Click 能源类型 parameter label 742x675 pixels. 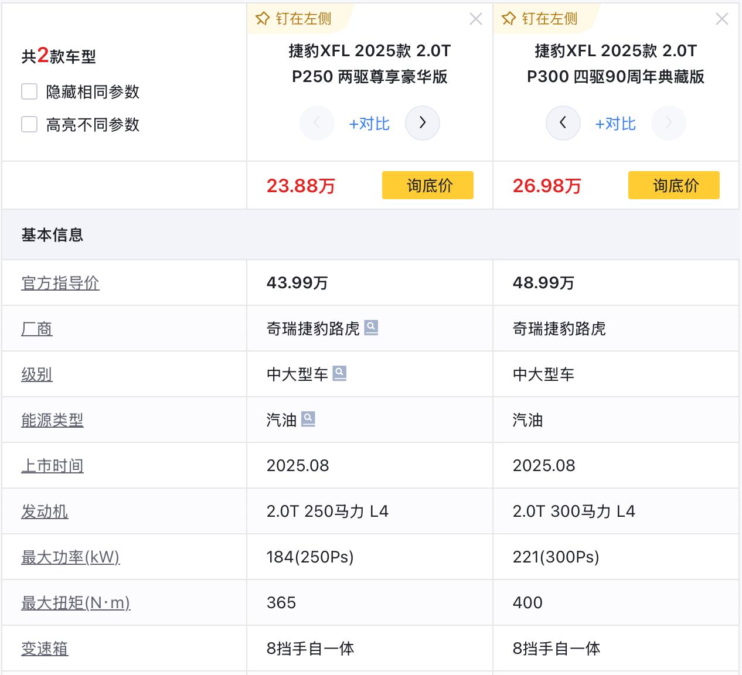click(x=52, y=420)
